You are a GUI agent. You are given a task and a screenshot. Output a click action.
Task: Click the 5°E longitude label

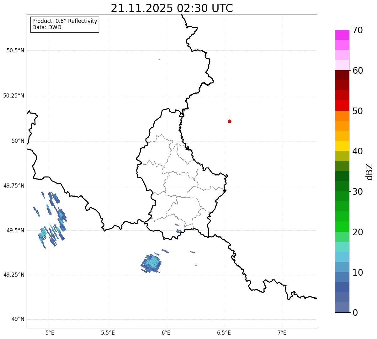(50, 333)
